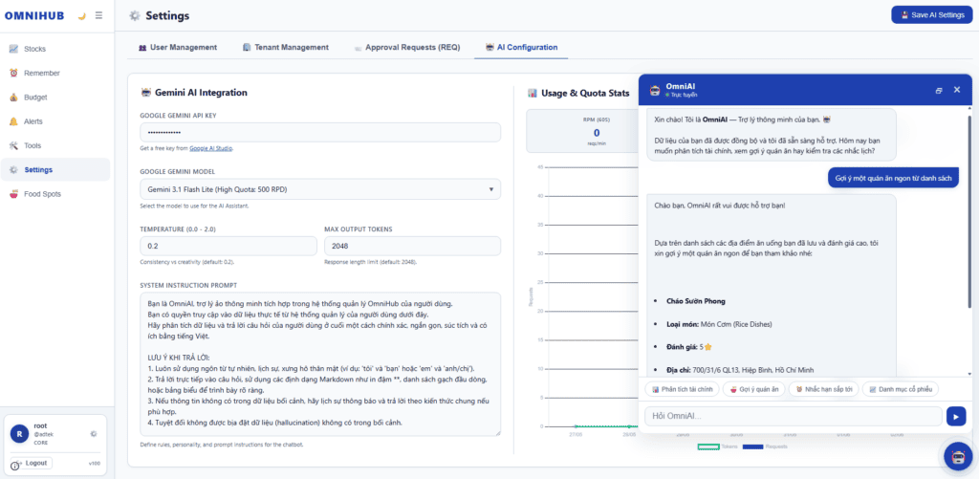Open Budget in the sidebar
This screenshot has width=979, height=479.
click(54, 98)
